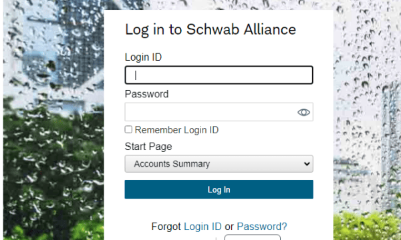Click the text cursor in Login ID box
401x240 pixels.
pyautogui.click(x=136, y=75)
